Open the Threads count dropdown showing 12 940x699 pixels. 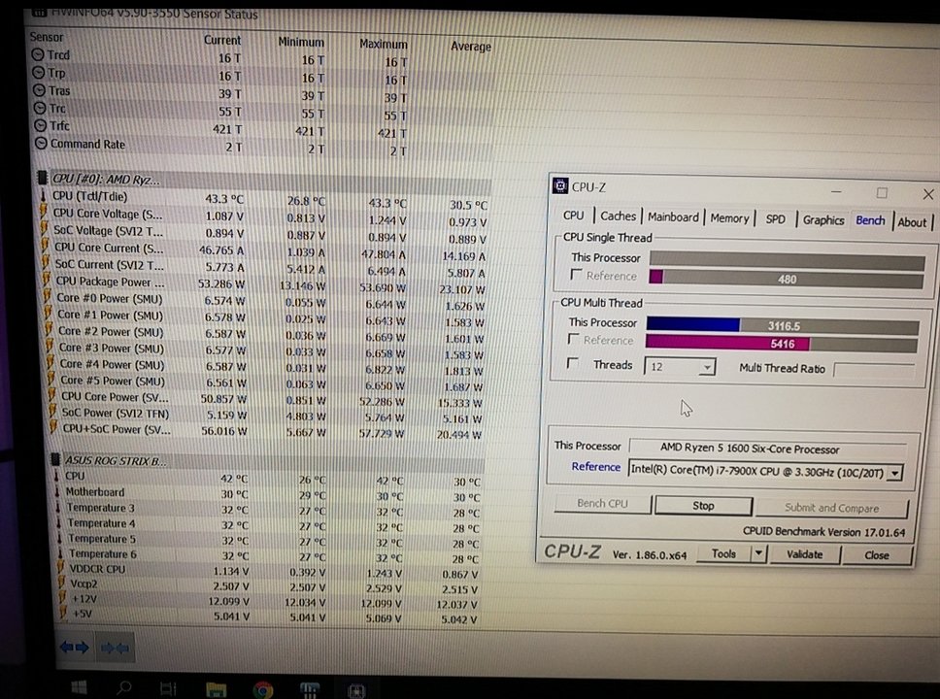pyautogui.click(x=680, y=366)
